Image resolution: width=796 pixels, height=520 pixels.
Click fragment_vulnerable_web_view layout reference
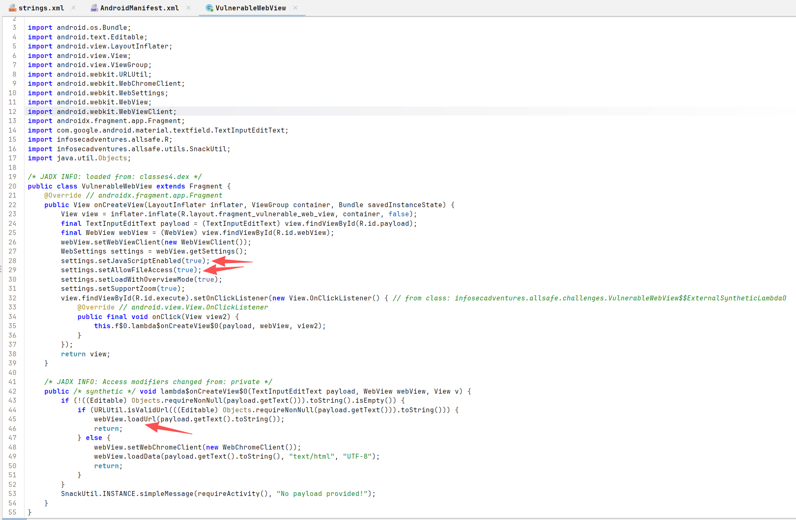[x=276, y=214]
